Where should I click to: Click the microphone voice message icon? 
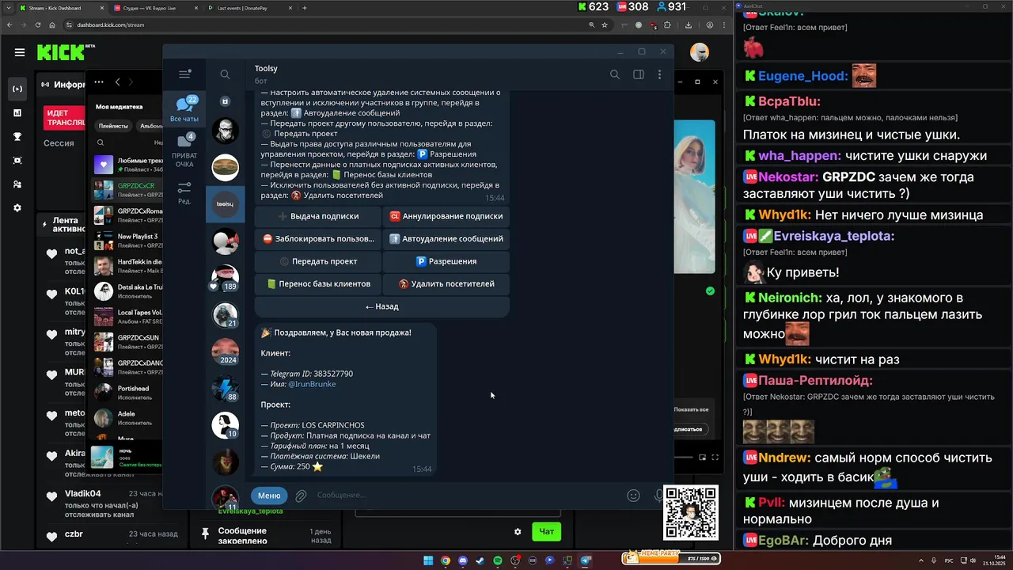658,496
